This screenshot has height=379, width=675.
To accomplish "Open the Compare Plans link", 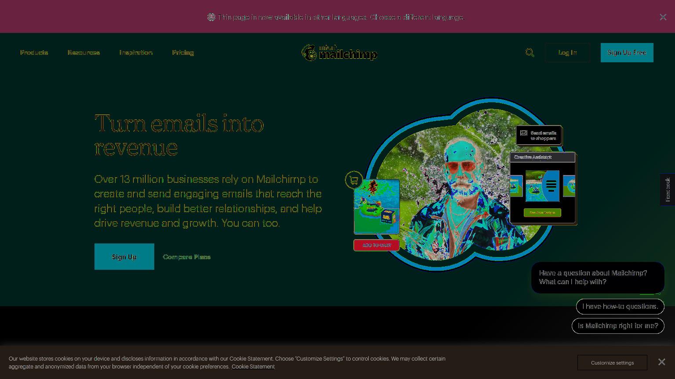I will [187, 257].
